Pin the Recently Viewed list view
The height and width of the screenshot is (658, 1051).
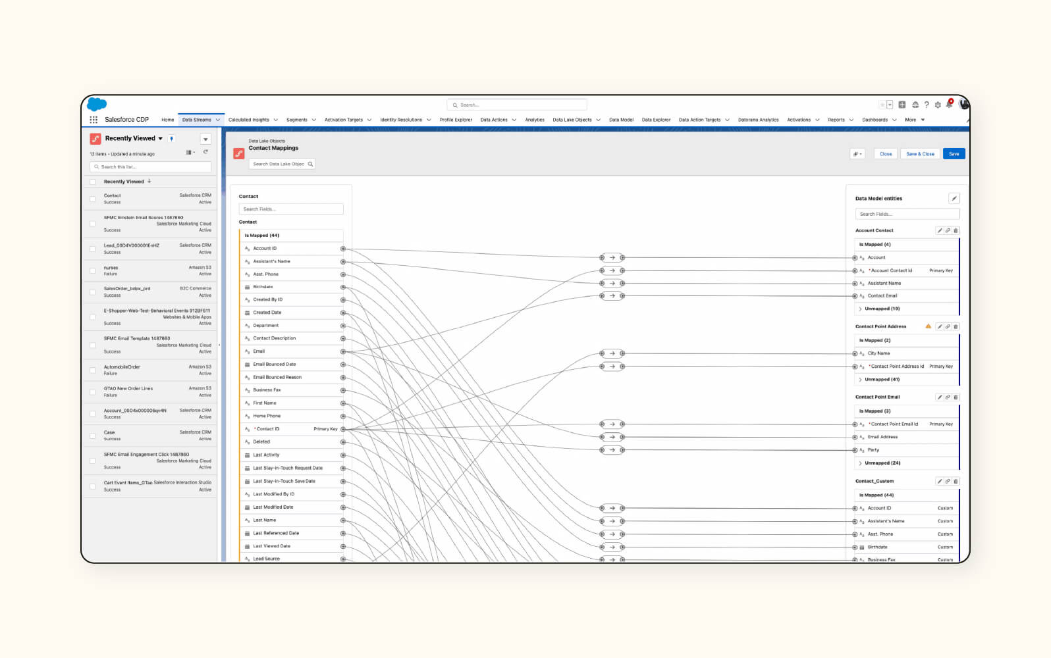(x=172, y=139)
